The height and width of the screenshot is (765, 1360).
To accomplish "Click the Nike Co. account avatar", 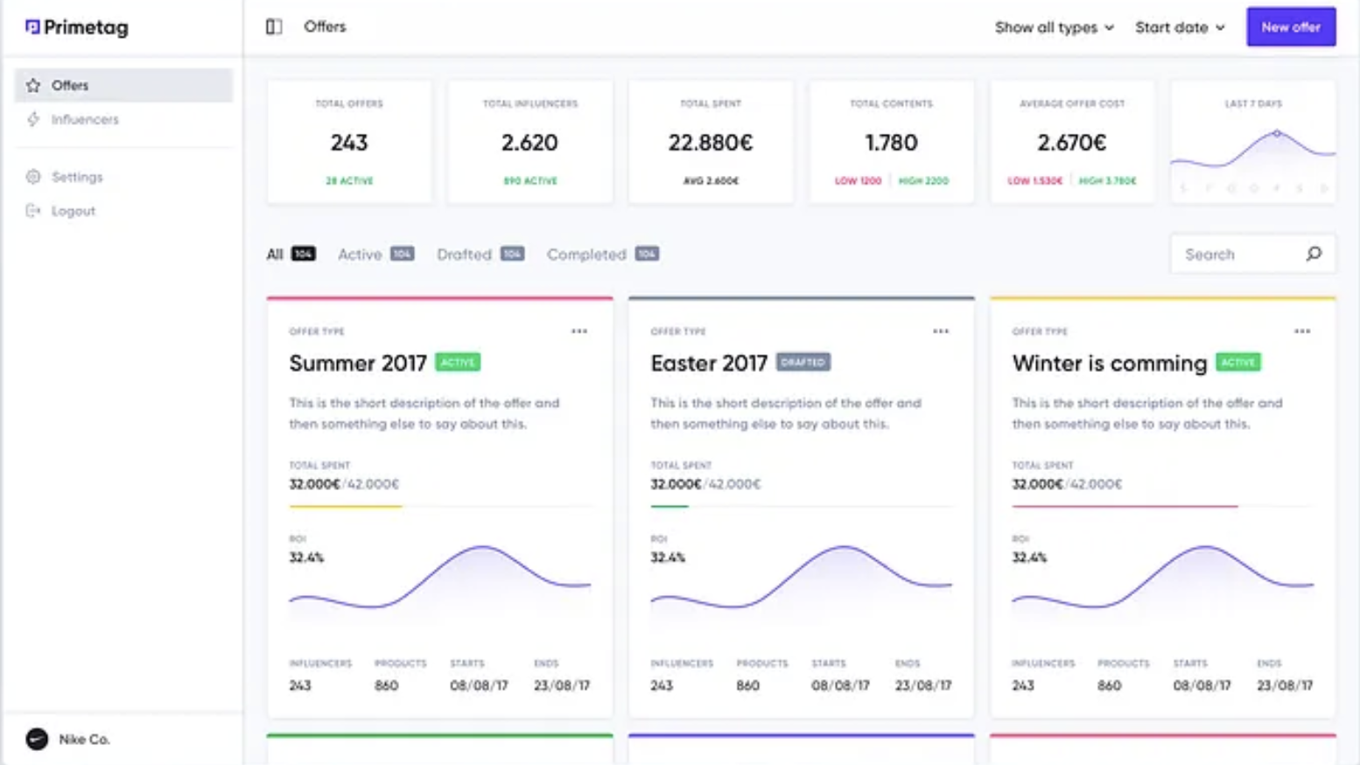I will pyautogui.click(x=37, y=740).
